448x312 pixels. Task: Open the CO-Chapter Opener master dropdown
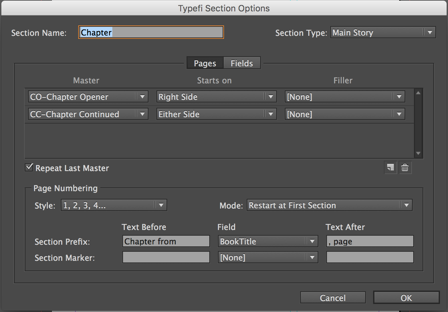coord(88,97)
